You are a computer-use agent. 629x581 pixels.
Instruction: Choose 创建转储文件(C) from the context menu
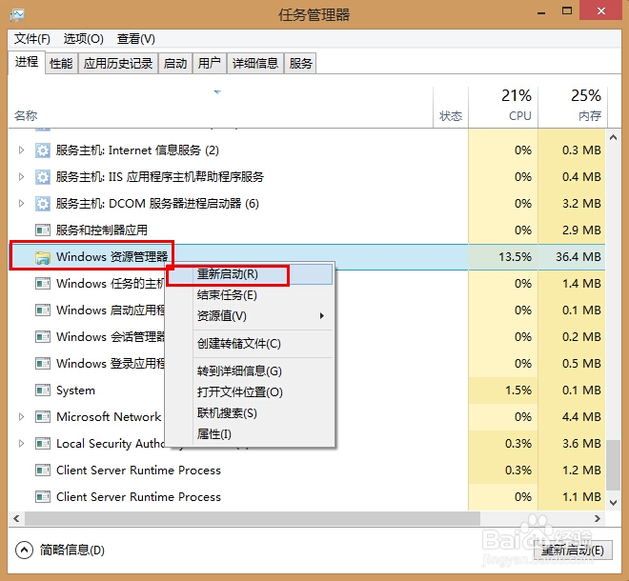click(250, 344)
